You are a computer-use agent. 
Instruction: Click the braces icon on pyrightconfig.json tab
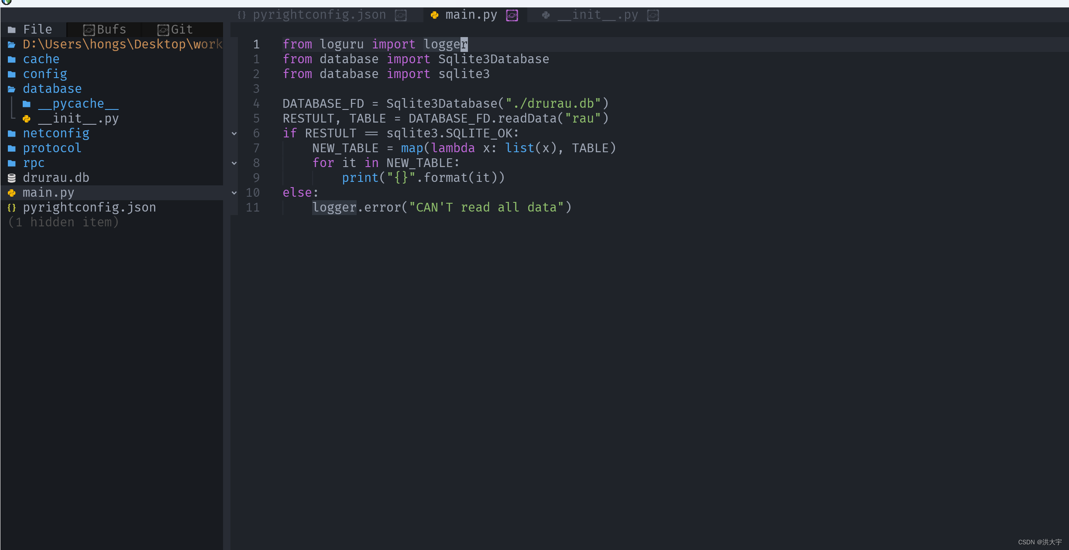241,15
